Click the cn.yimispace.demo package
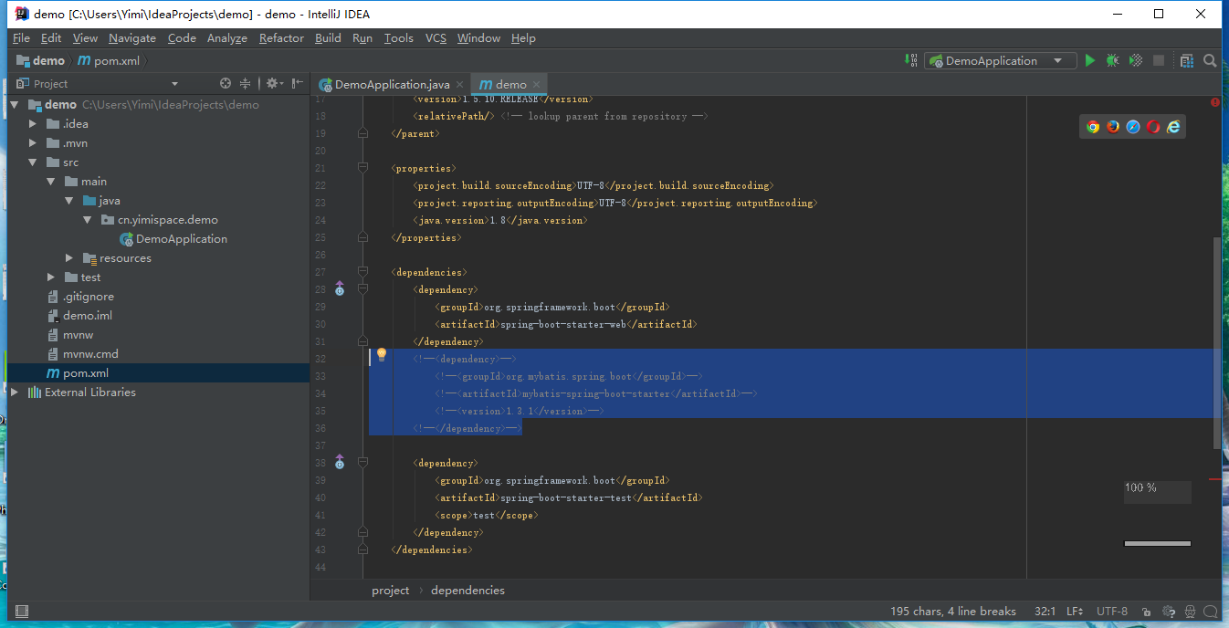Image resolution: width=1229 pixels, height=628 pixels. [x=159, y=219]
